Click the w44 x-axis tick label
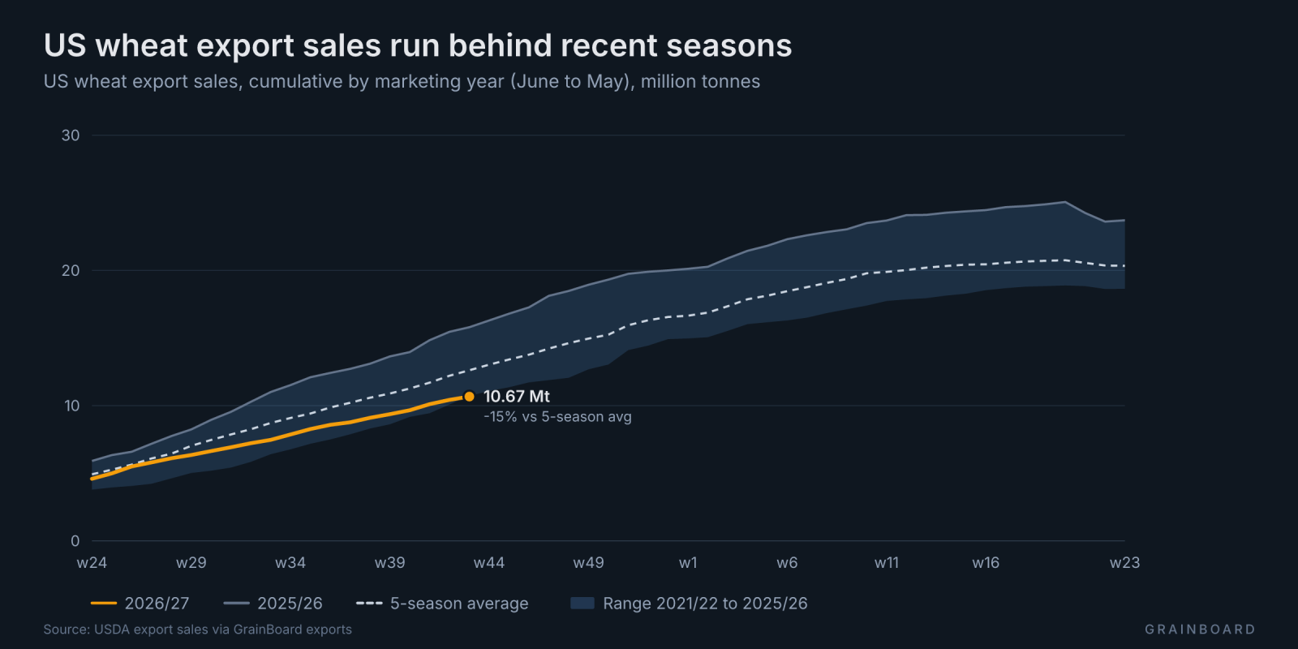Screen dimensions: 1298x649 click(x=489, y=563)
